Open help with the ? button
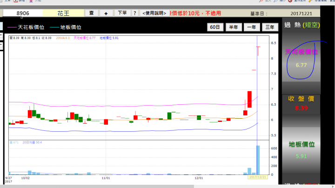Screen dimensions: 335x188 (x=134, y=13)
